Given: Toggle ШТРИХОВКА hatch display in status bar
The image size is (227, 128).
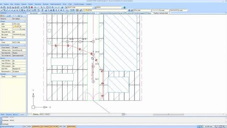Looking at the screenshot, I should (x=71, y=127).
